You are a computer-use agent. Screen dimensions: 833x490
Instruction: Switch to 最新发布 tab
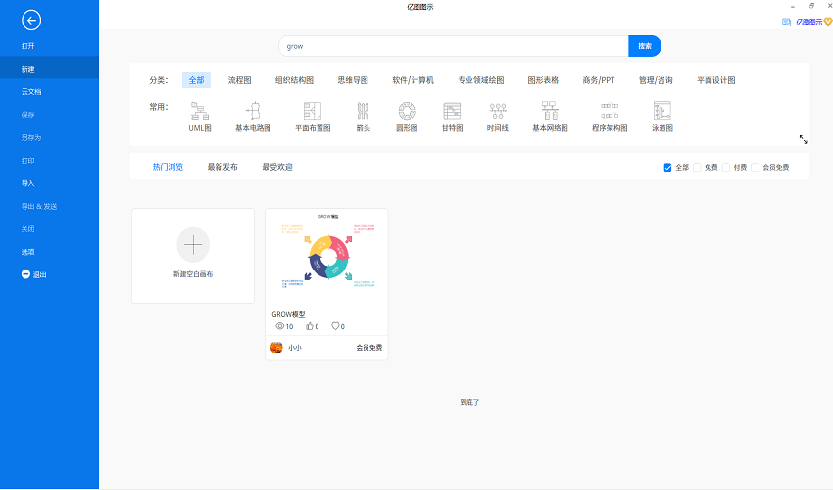click(222, 167)
